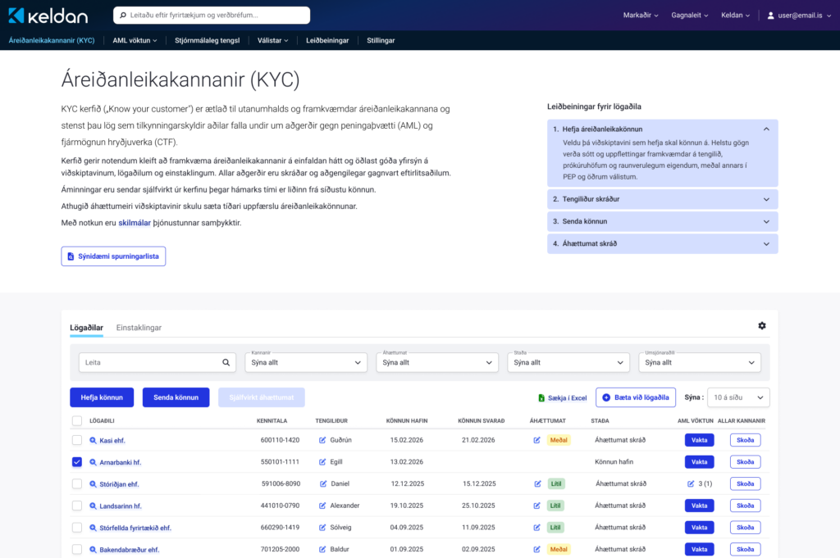The image size is (840, 558).
Task: Click the search magnifier in Leita field
Action: pos(226,362)
